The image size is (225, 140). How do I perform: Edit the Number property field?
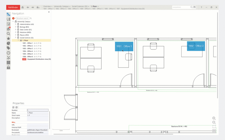point(38,110)
